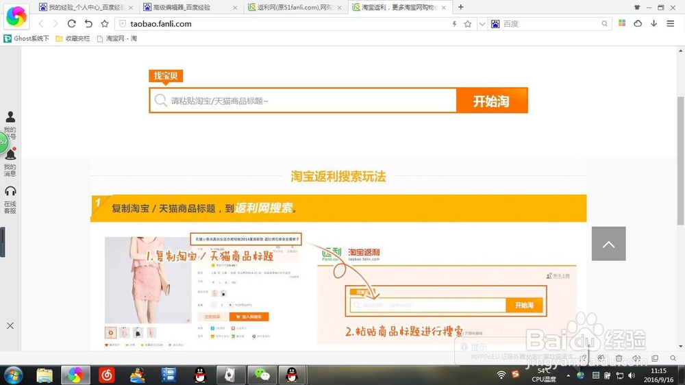Expand the address bar dropdown arrow

tap(482, 24)
